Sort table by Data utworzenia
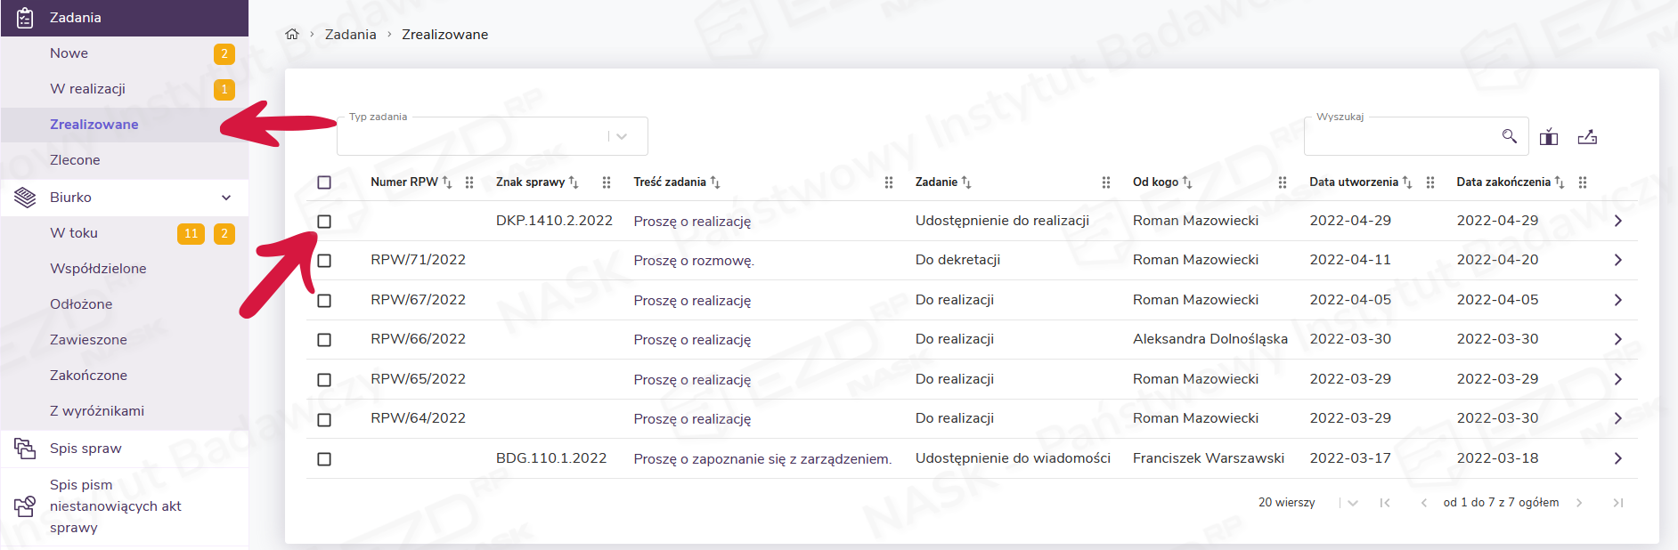The width and height of the screenshot is (1678, 550). pyautogui.click(x=1406, y=182)
